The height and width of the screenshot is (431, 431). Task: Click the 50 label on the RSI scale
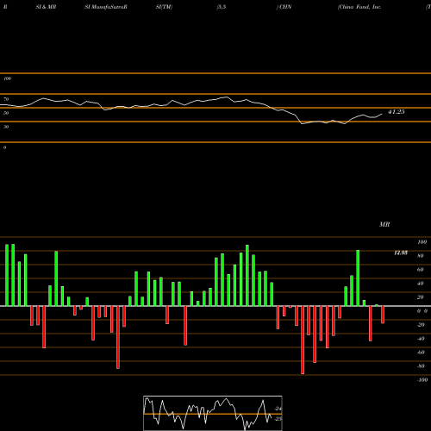click(x=6, y=113)
